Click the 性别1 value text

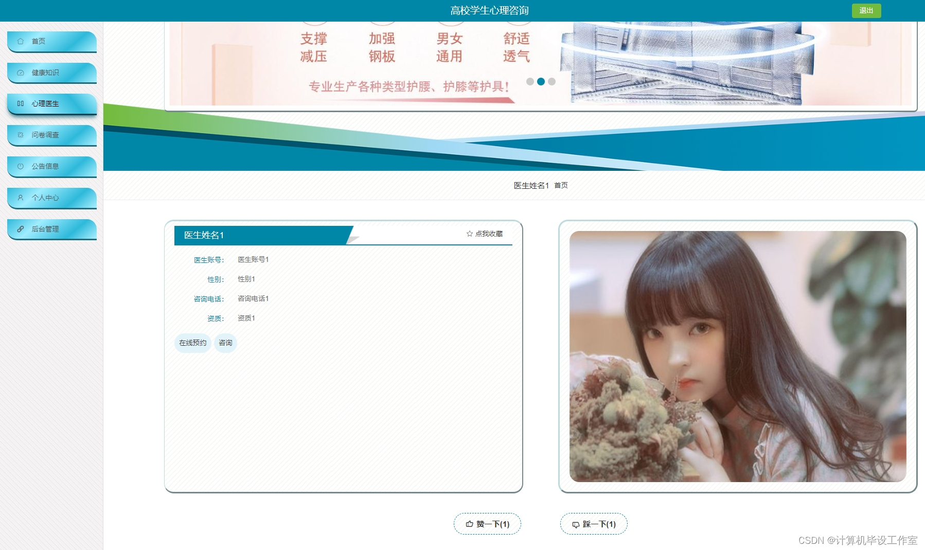click(x=246, y=279)
